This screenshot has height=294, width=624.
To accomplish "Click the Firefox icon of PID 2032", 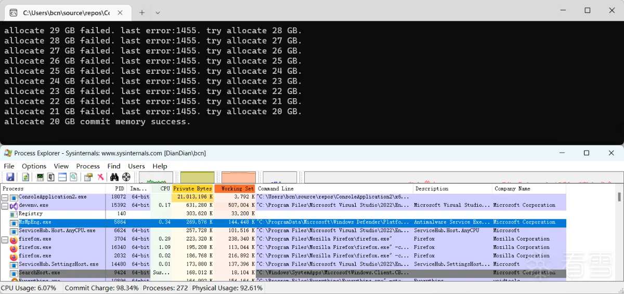I will (x=14, y=256).
